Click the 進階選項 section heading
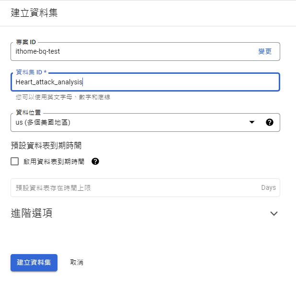 [32, 213]
